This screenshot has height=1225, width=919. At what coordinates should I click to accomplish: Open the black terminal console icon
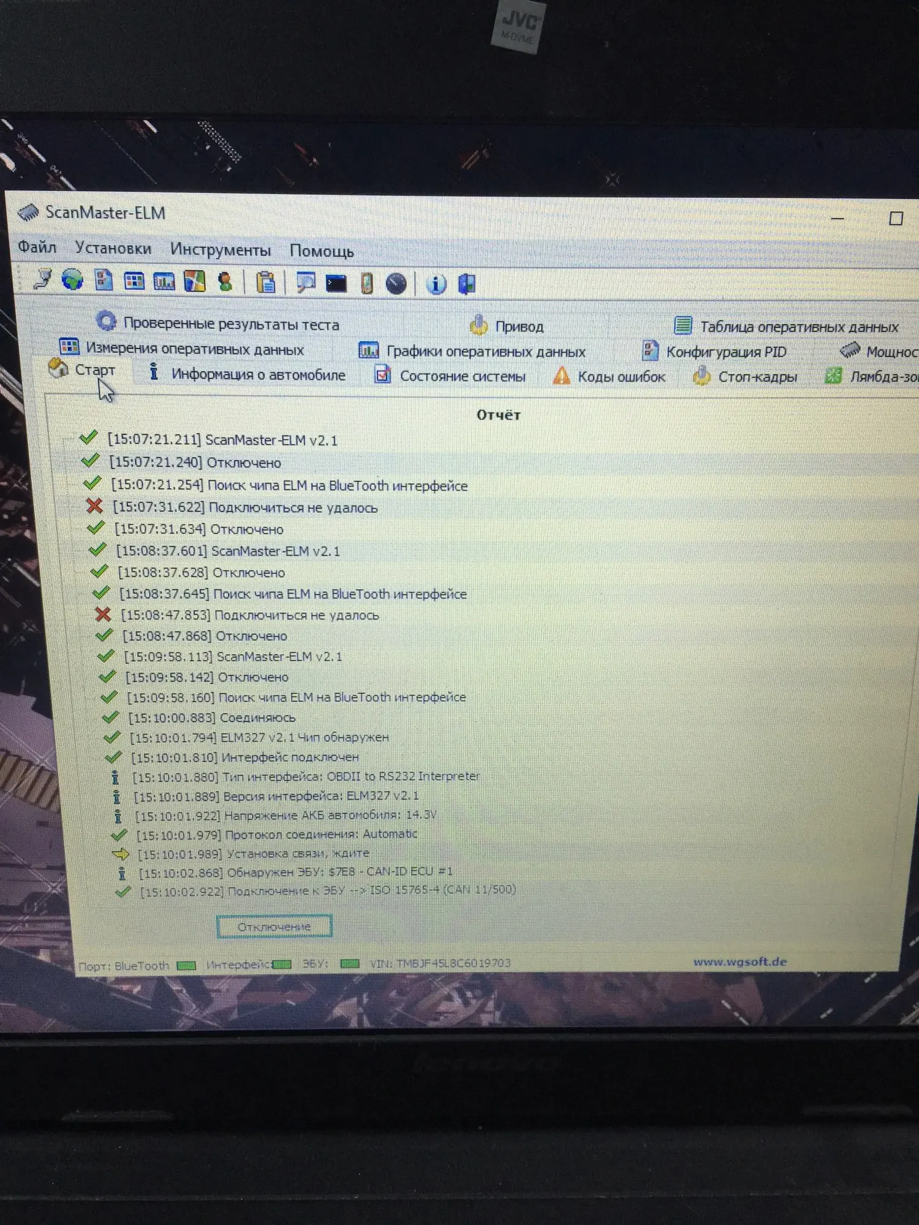[336, 284]
